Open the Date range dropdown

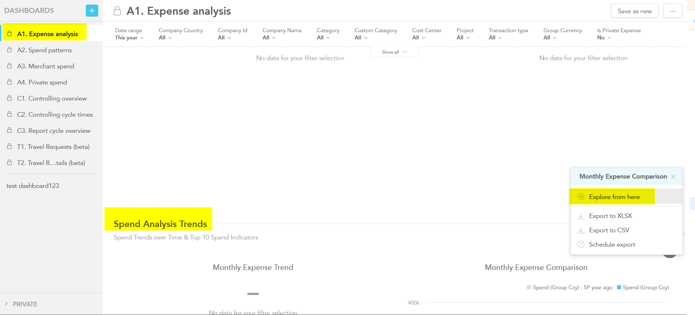pyautogui.click(x=129, y=34)
